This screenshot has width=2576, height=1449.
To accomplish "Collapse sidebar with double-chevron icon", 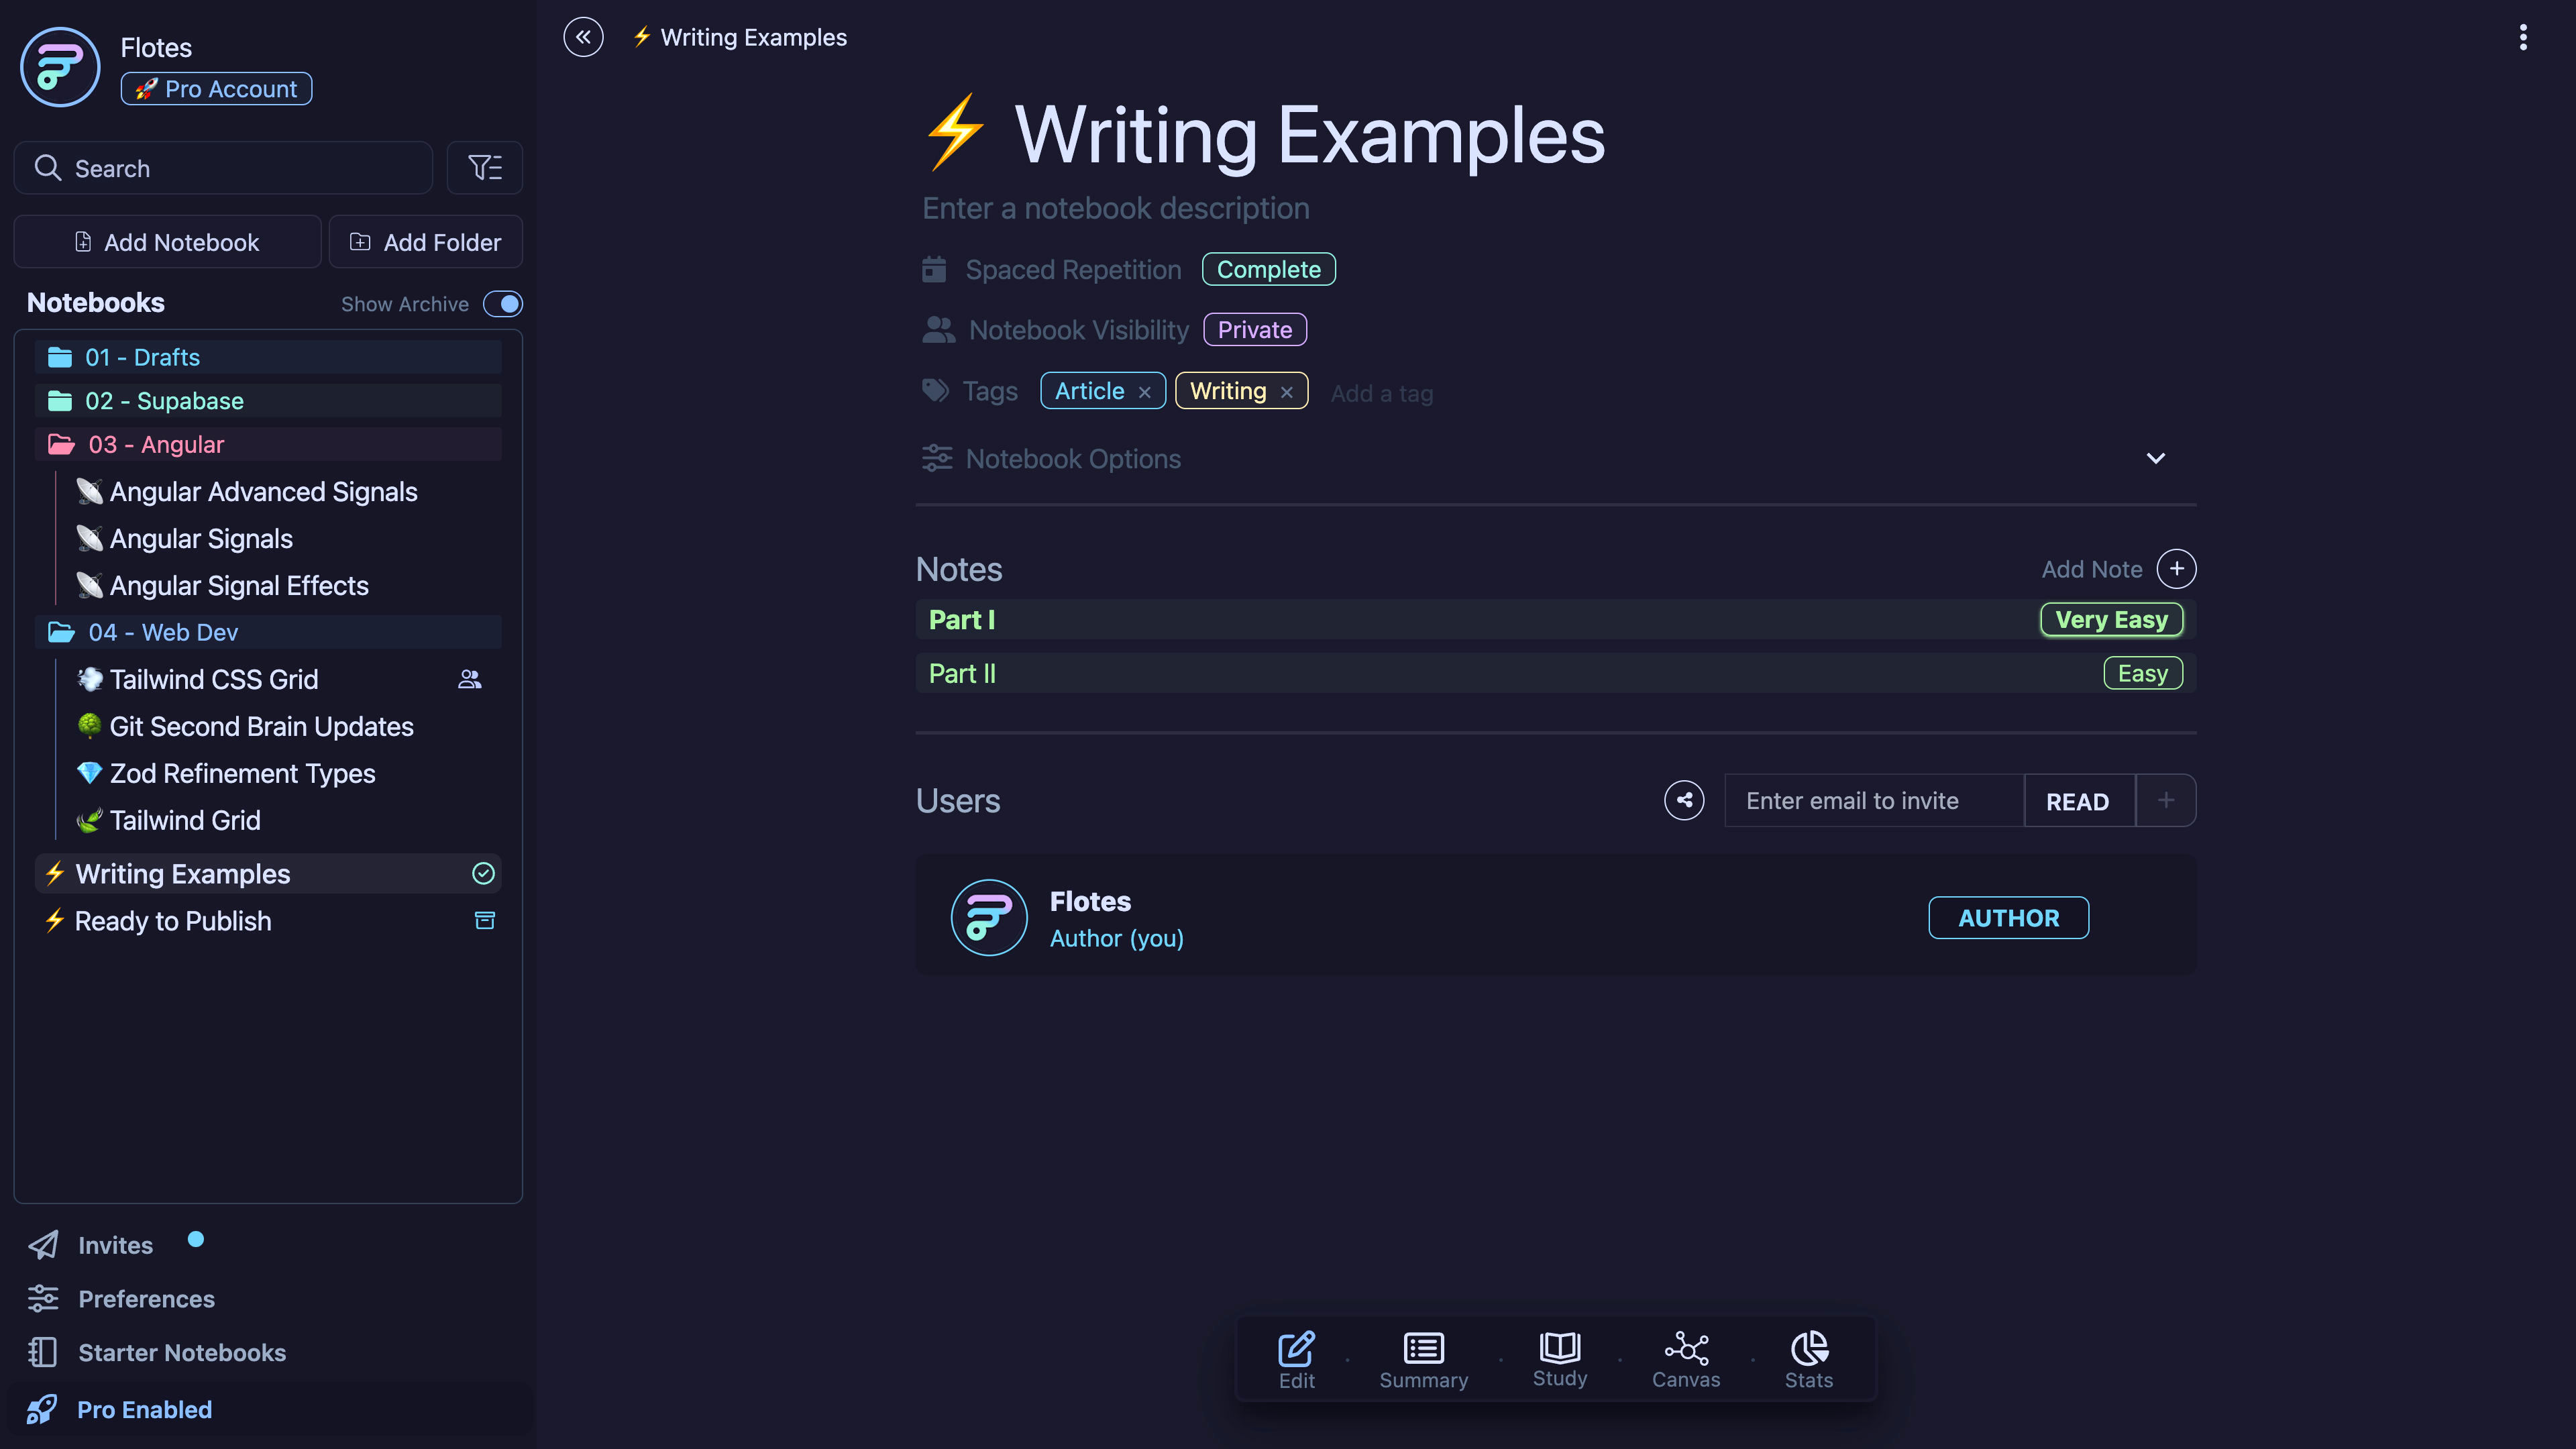I will pos(583,37).
